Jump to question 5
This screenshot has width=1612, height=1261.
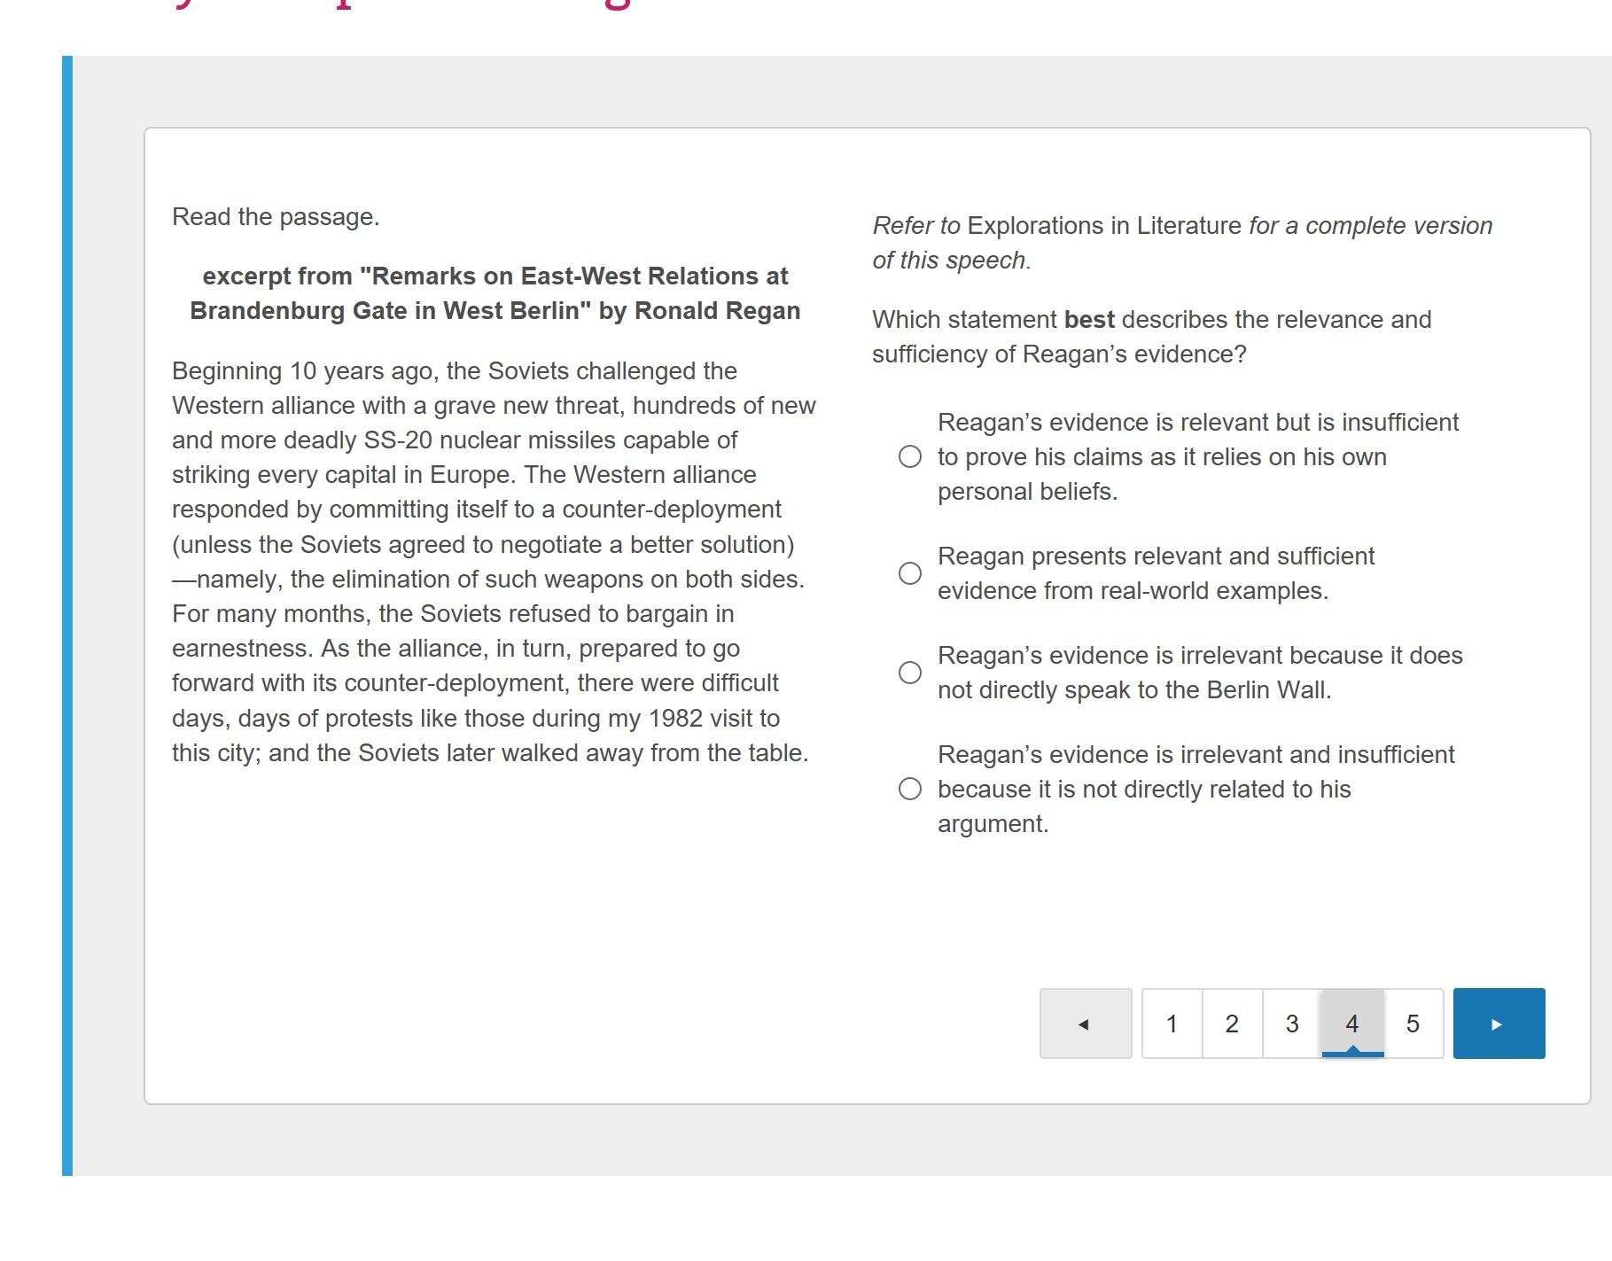[1413, 1024]
